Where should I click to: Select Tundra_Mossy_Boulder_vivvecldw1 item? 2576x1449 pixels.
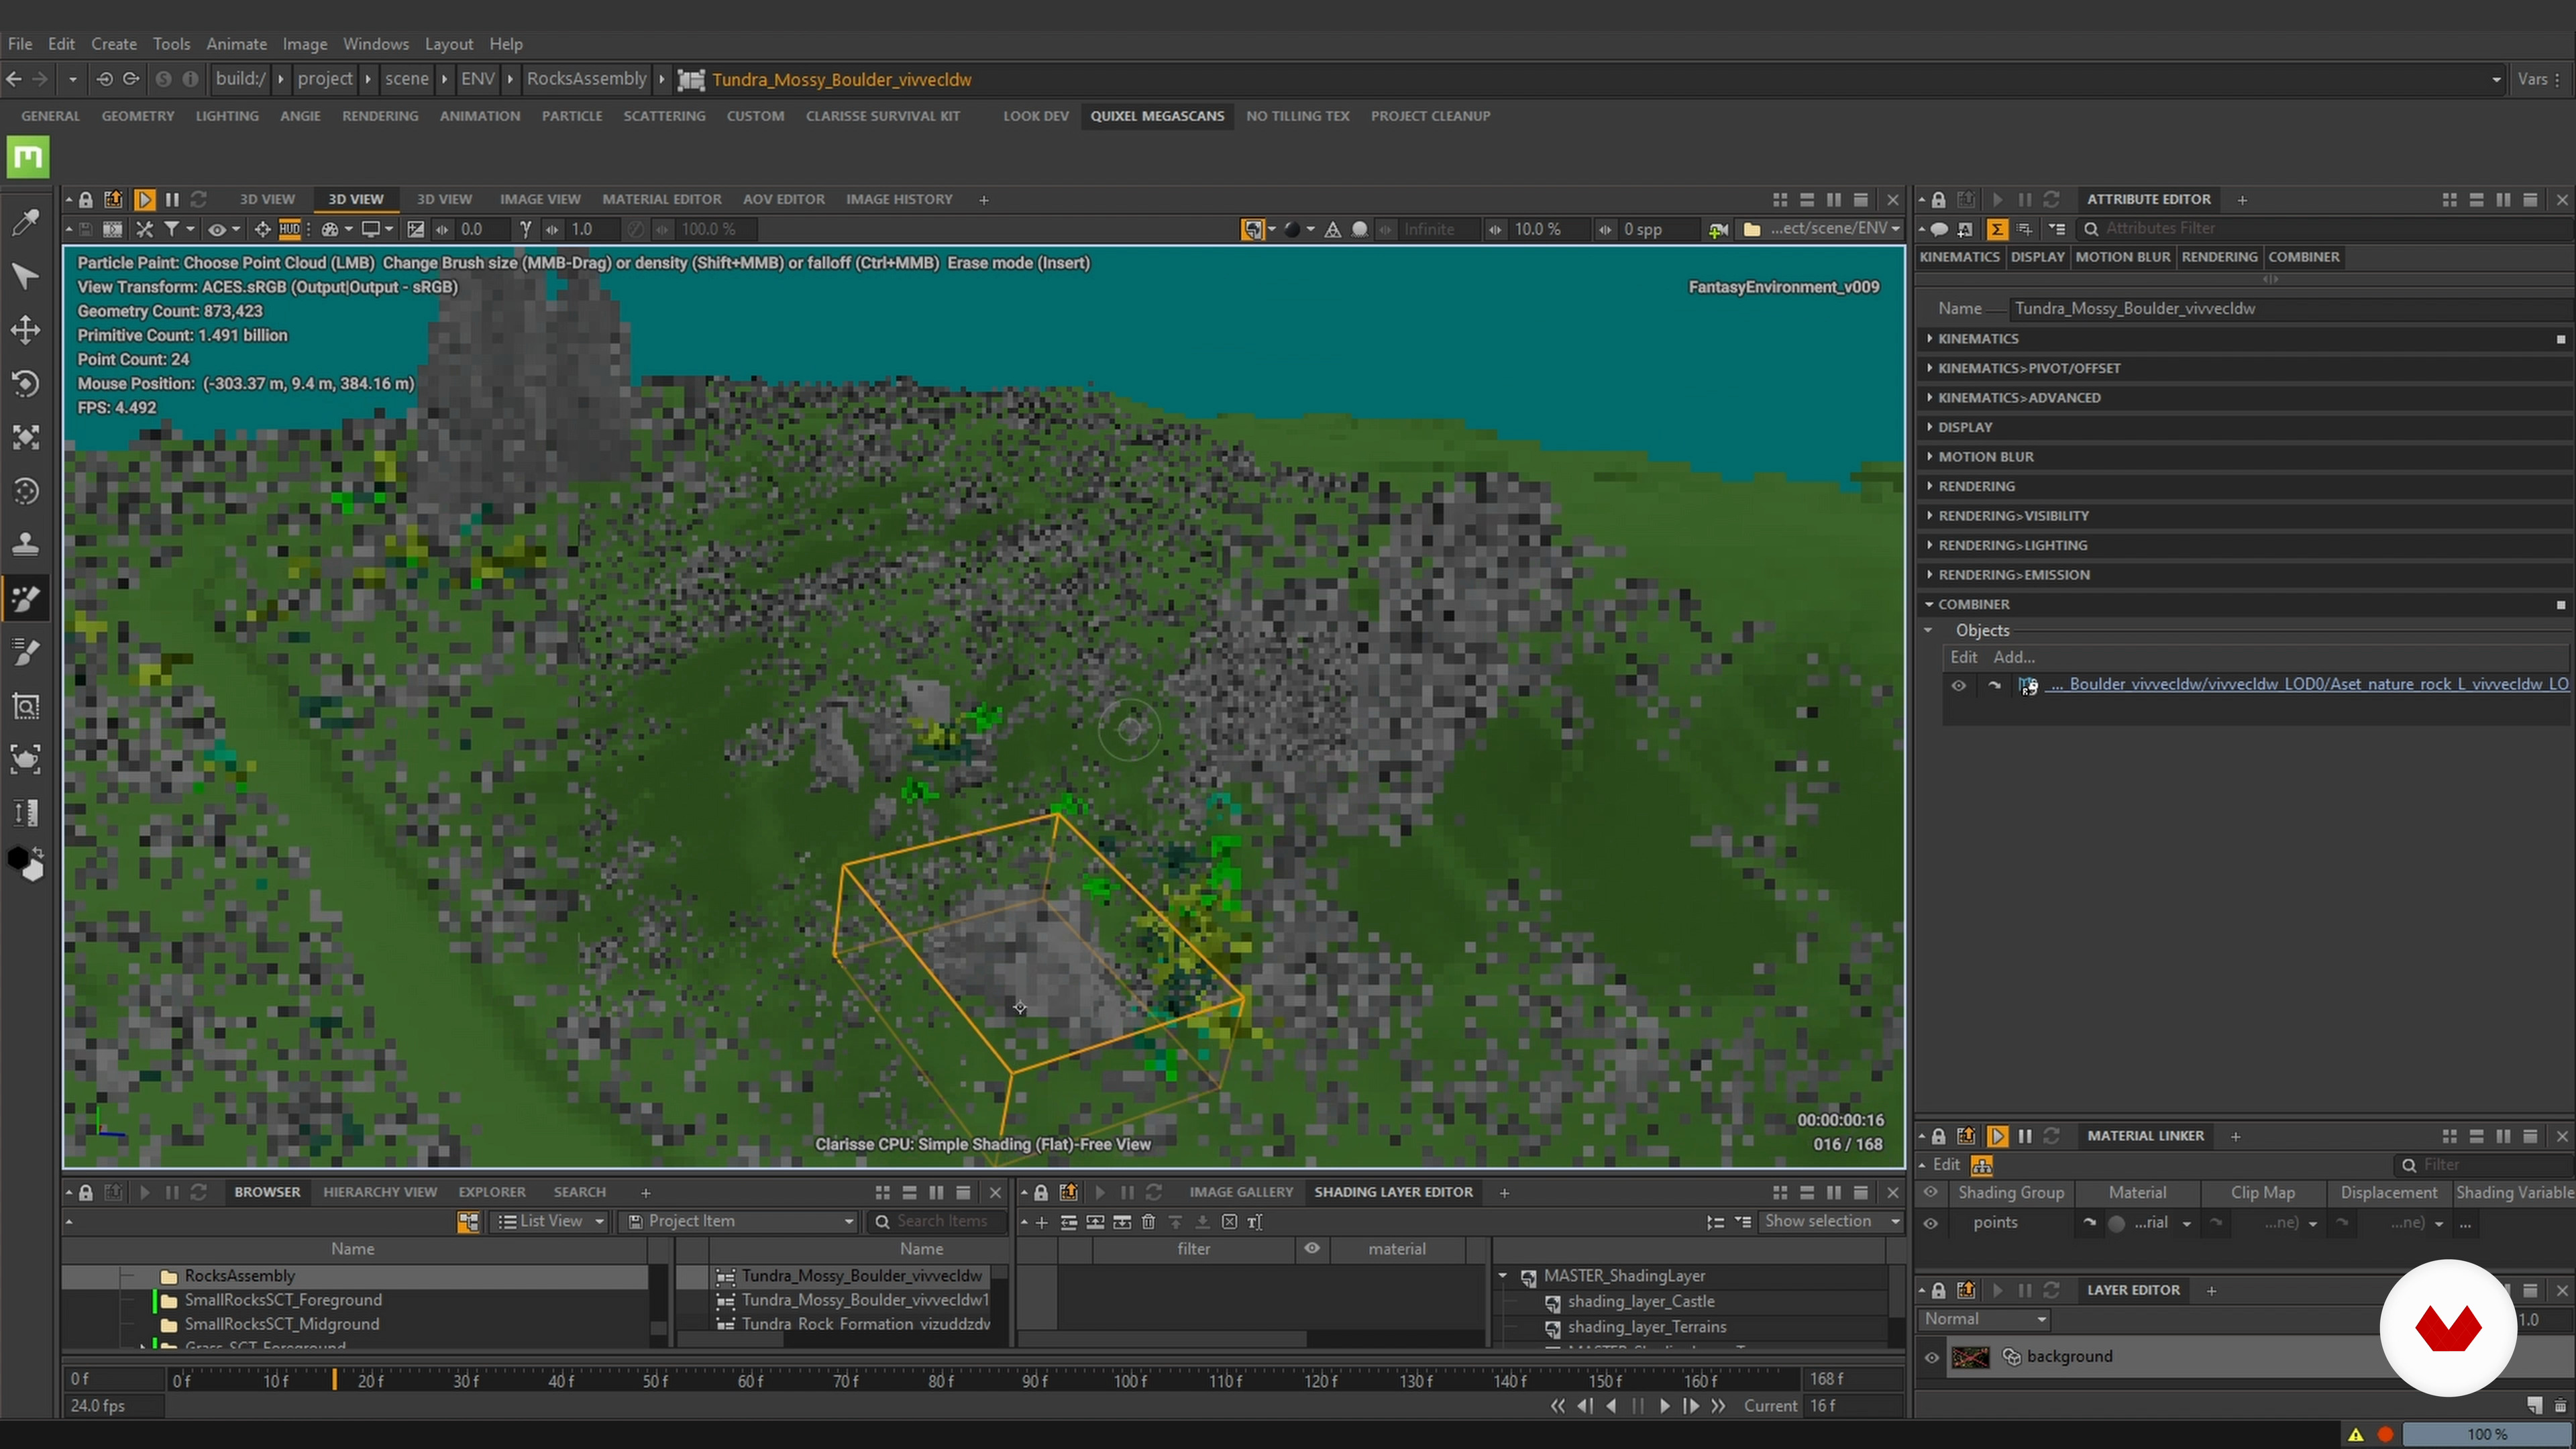(865, 1301)
